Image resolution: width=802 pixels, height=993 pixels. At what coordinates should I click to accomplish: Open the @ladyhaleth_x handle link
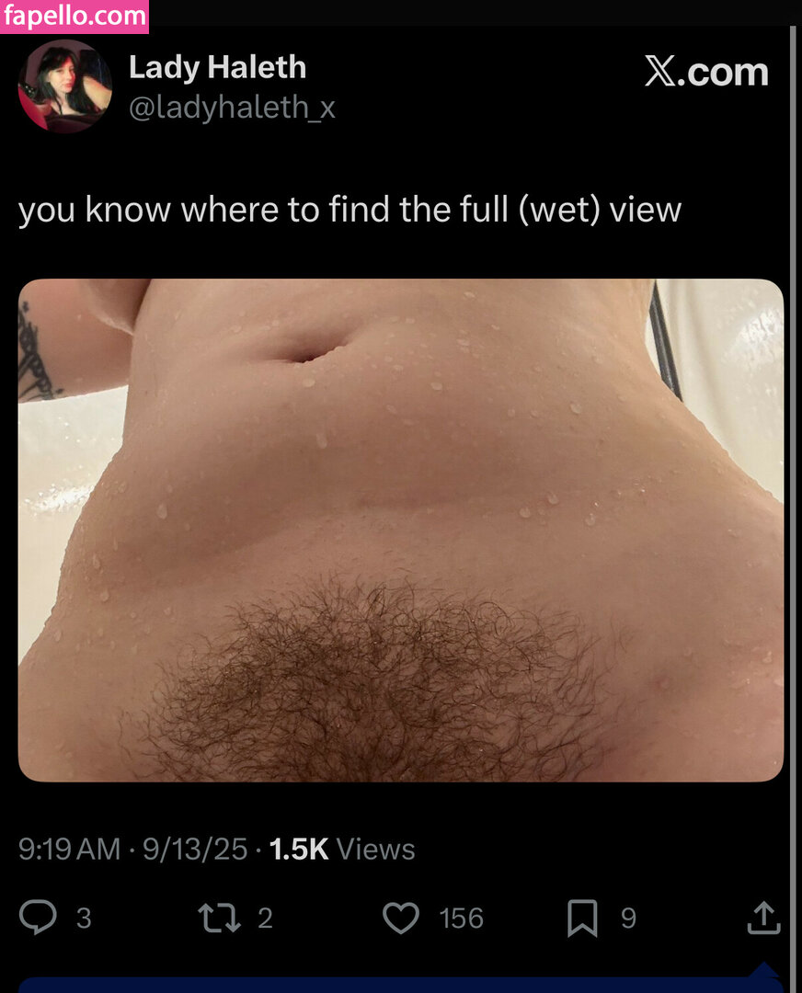(x=232, y=107)
